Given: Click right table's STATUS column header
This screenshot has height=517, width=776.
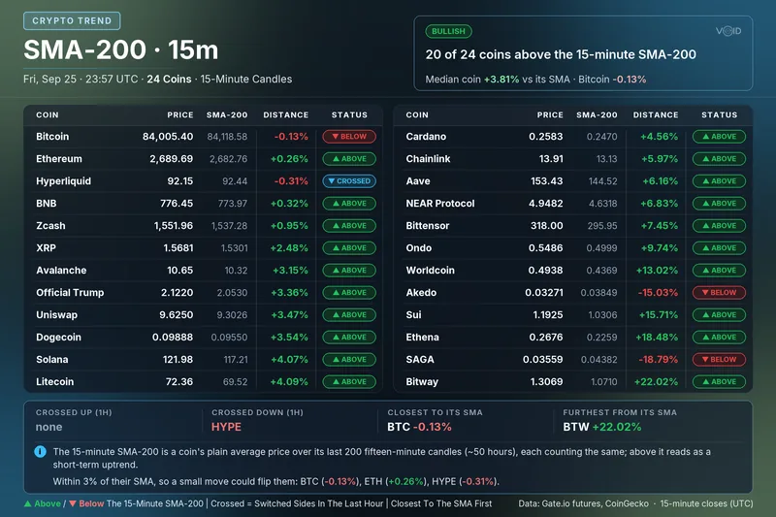Looking at the screenshot, I should 719,114.
